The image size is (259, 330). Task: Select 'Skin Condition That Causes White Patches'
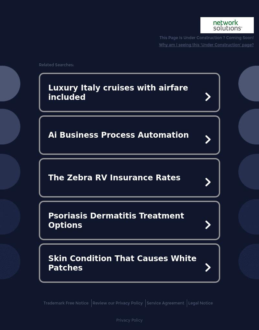tap(122, 263)
